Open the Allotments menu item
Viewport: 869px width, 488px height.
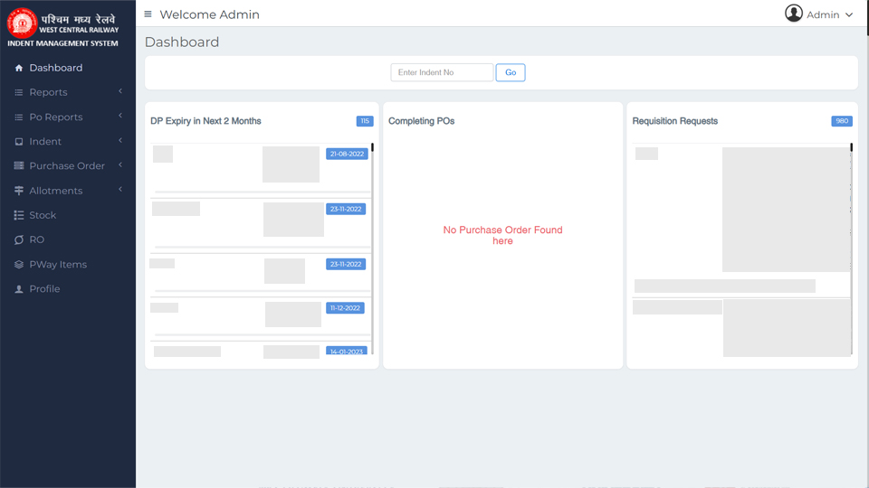[x=55, y=191]
